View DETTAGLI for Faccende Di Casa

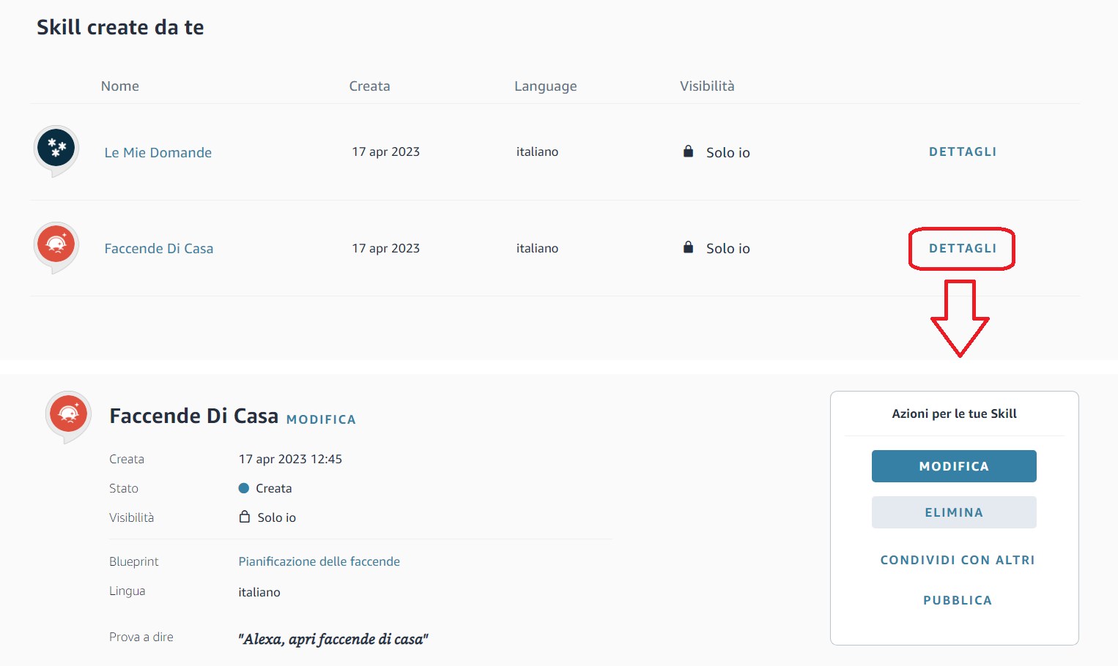coord(963,248)
